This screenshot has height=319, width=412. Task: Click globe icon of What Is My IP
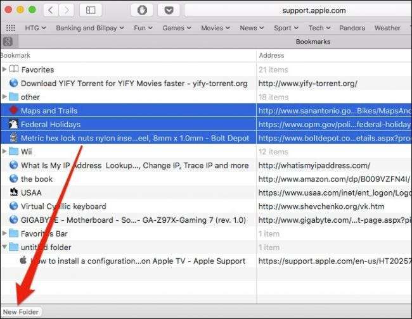pos(13,165)
